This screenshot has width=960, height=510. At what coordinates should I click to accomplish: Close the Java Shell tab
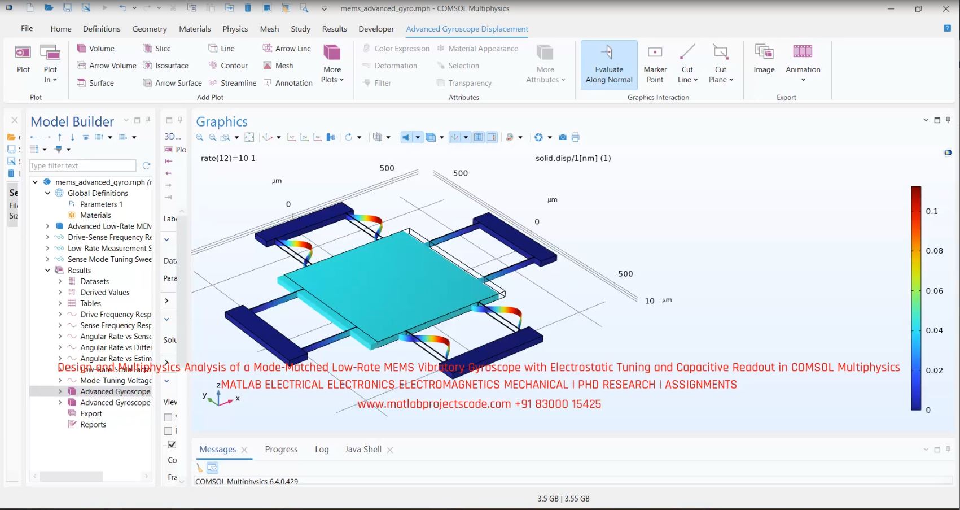tap(390, 450)
